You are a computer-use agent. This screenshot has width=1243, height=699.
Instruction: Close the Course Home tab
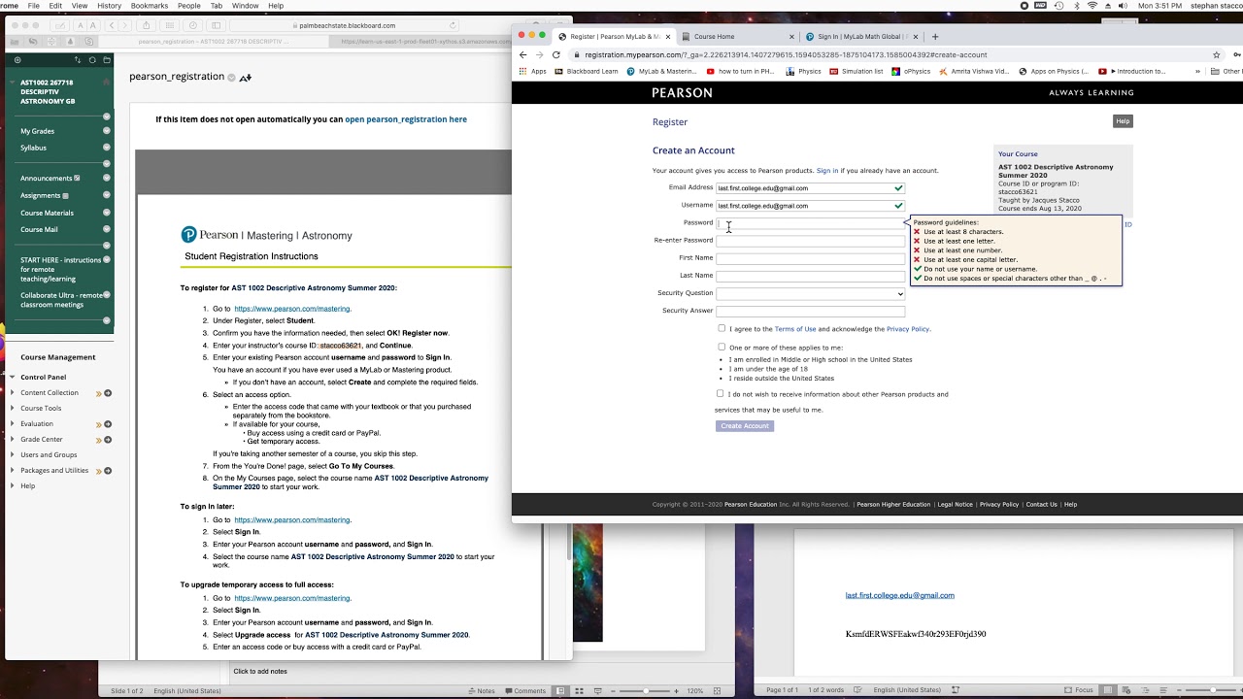point(790,36)
